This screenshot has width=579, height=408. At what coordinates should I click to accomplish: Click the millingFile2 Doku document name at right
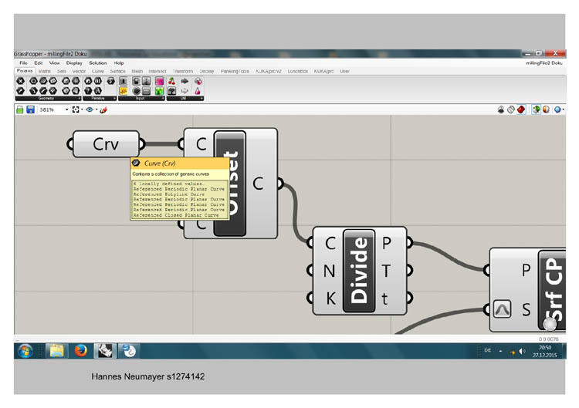click(544, 63)
